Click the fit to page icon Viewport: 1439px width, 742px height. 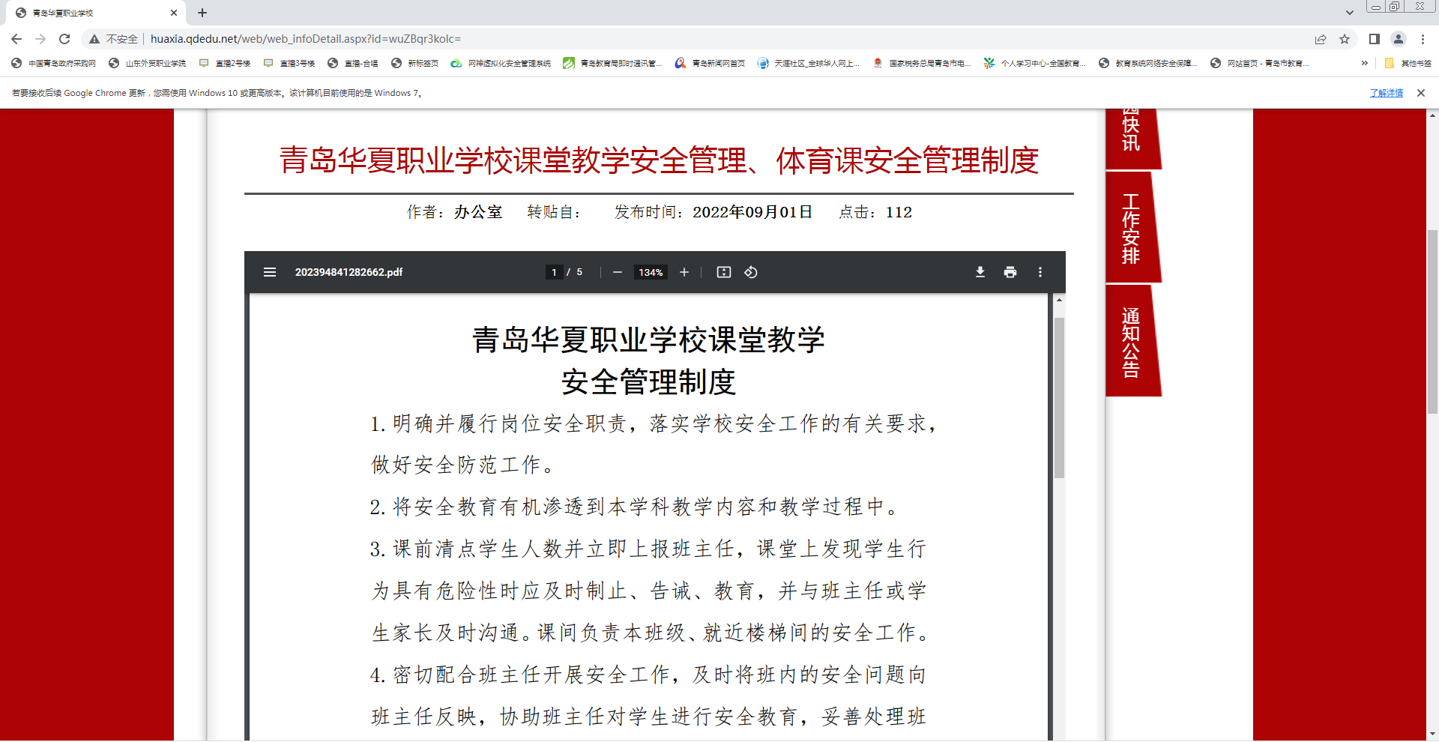[x=723, y=272]
